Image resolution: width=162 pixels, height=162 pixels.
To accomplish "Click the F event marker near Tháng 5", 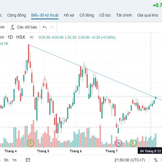I will (31, 143).
